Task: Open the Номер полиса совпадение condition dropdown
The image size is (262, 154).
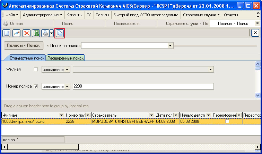Action: (67, 86)
